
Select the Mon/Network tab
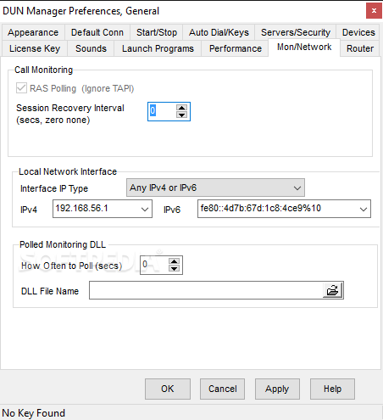304,47
